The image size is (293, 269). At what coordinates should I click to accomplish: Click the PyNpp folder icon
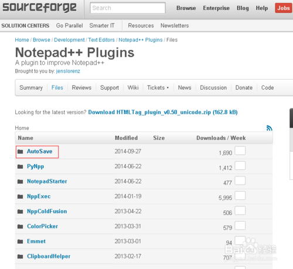click(x=21, y=166)
